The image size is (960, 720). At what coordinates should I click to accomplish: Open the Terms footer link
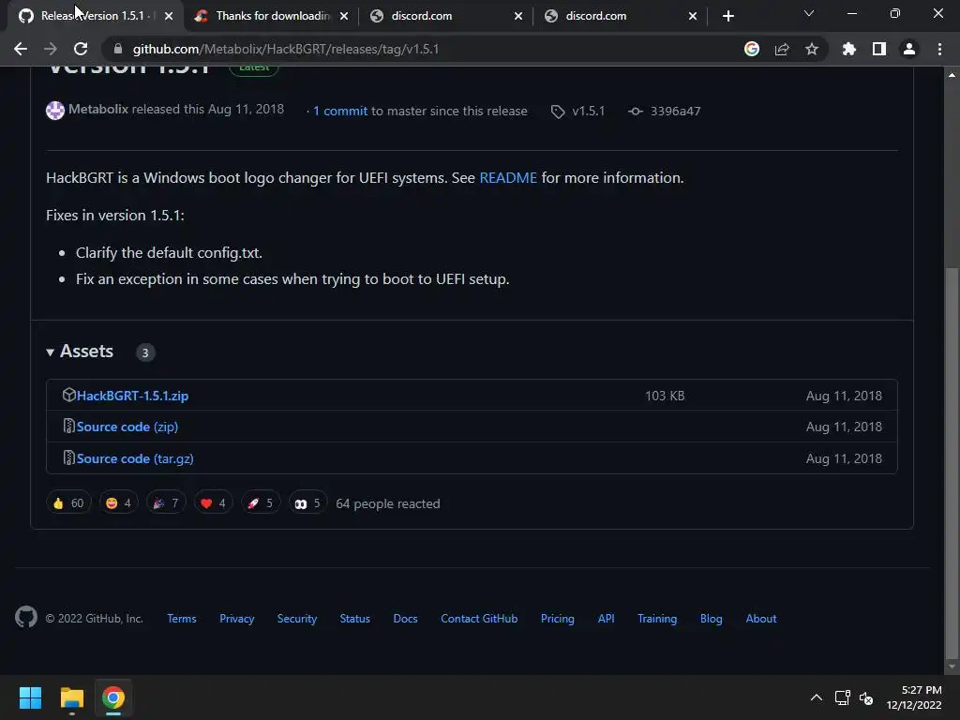[x=182, y=619]
